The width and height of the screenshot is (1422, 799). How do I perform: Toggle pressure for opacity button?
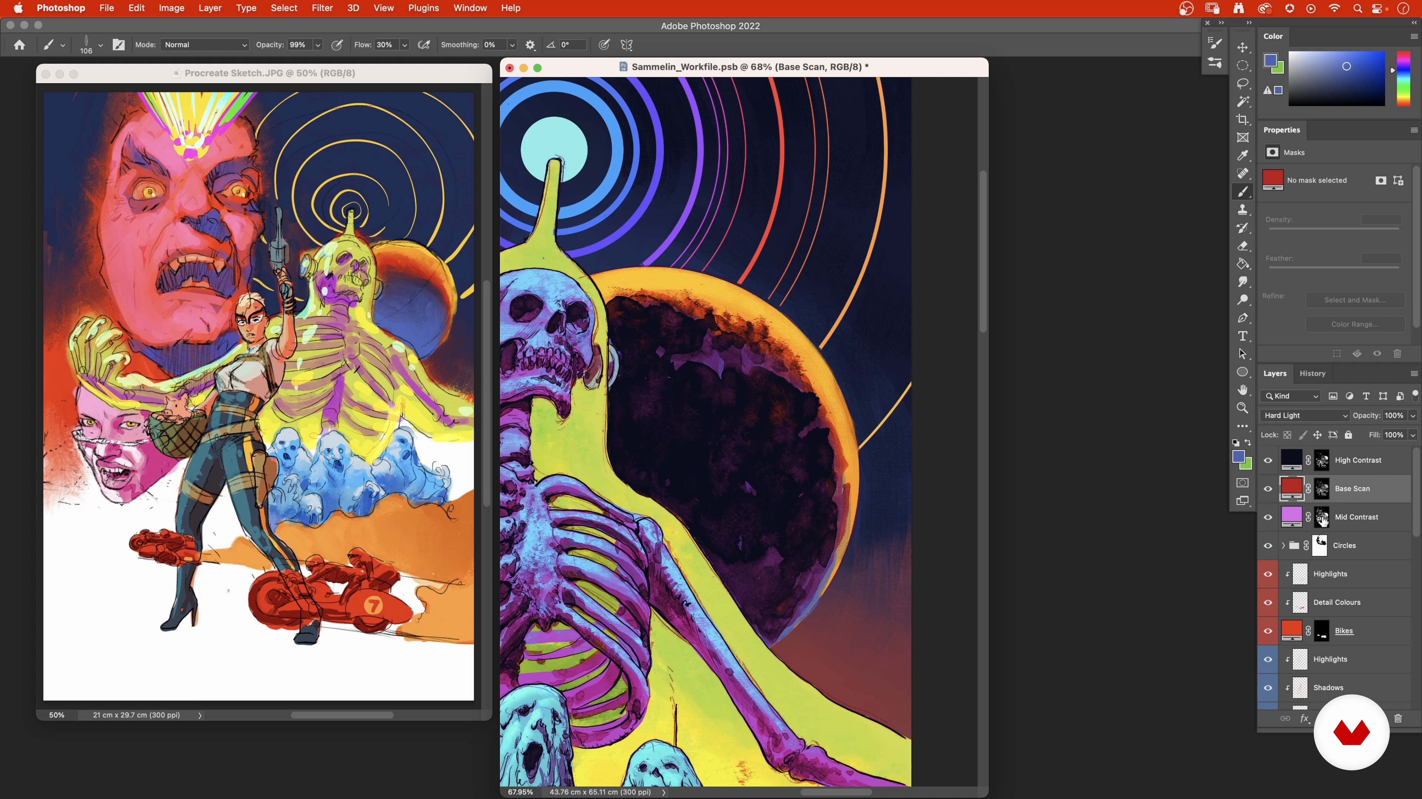click(x=337, y=45)
